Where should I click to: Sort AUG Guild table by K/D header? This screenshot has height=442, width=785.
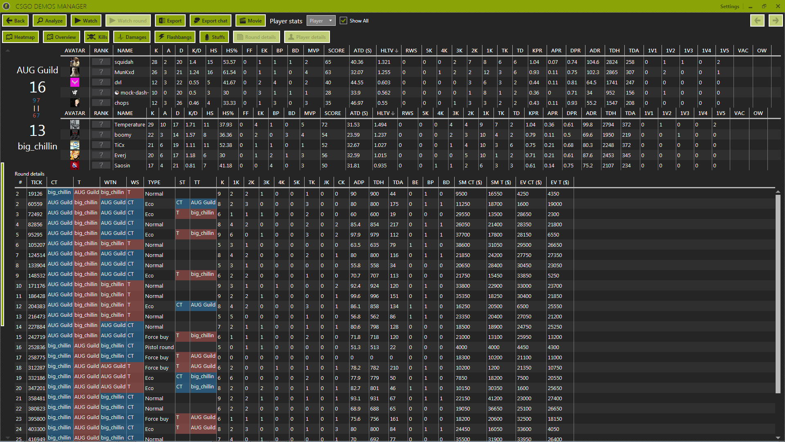click(x=197, y=50)
